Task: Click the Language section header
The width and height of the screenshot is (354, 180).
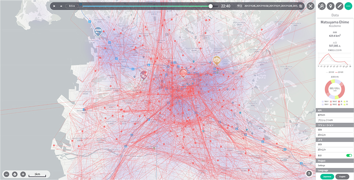Action: 335,171
